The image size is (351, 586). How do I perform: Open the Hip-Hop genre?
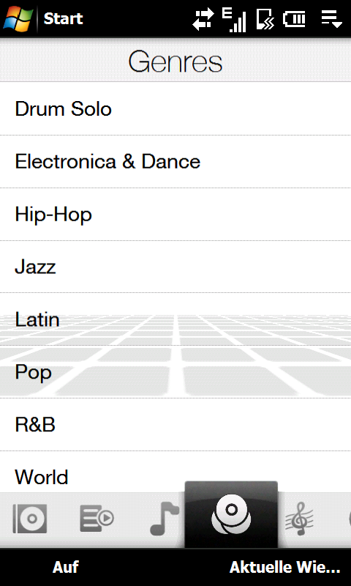pos(175,214)
